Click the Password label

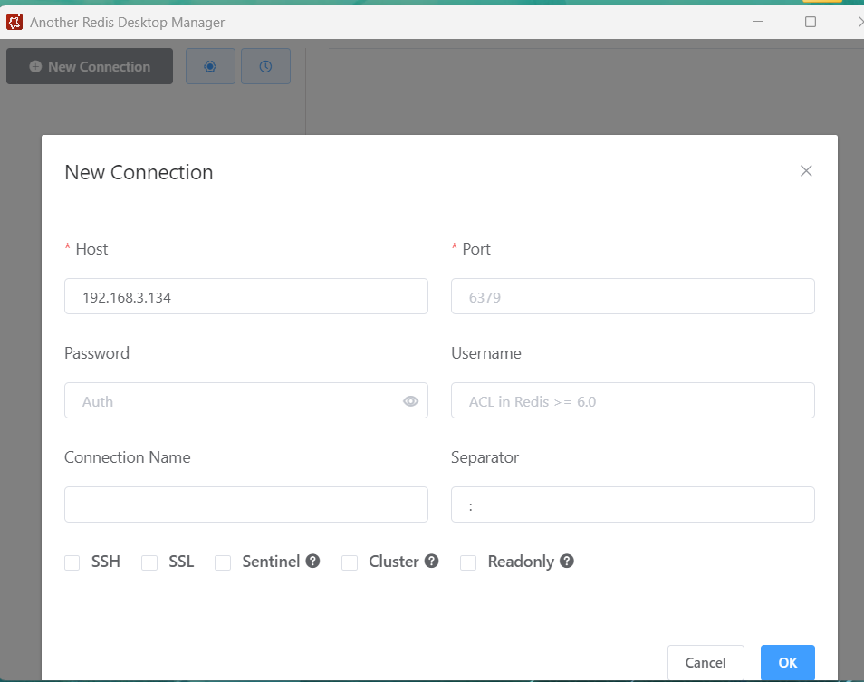coord(97,353)
